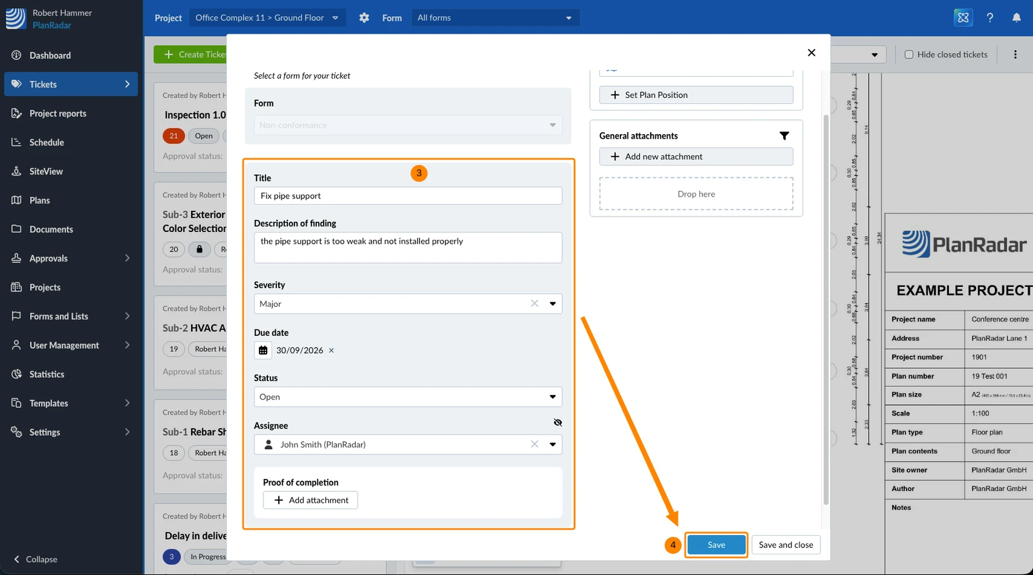
Task: Click ticket number 21 badge
Action: pos(174,136)
